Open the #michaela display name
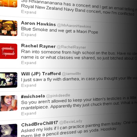This screenshot has height=137, width=137. pyautogui.click(x=33, y=97)
